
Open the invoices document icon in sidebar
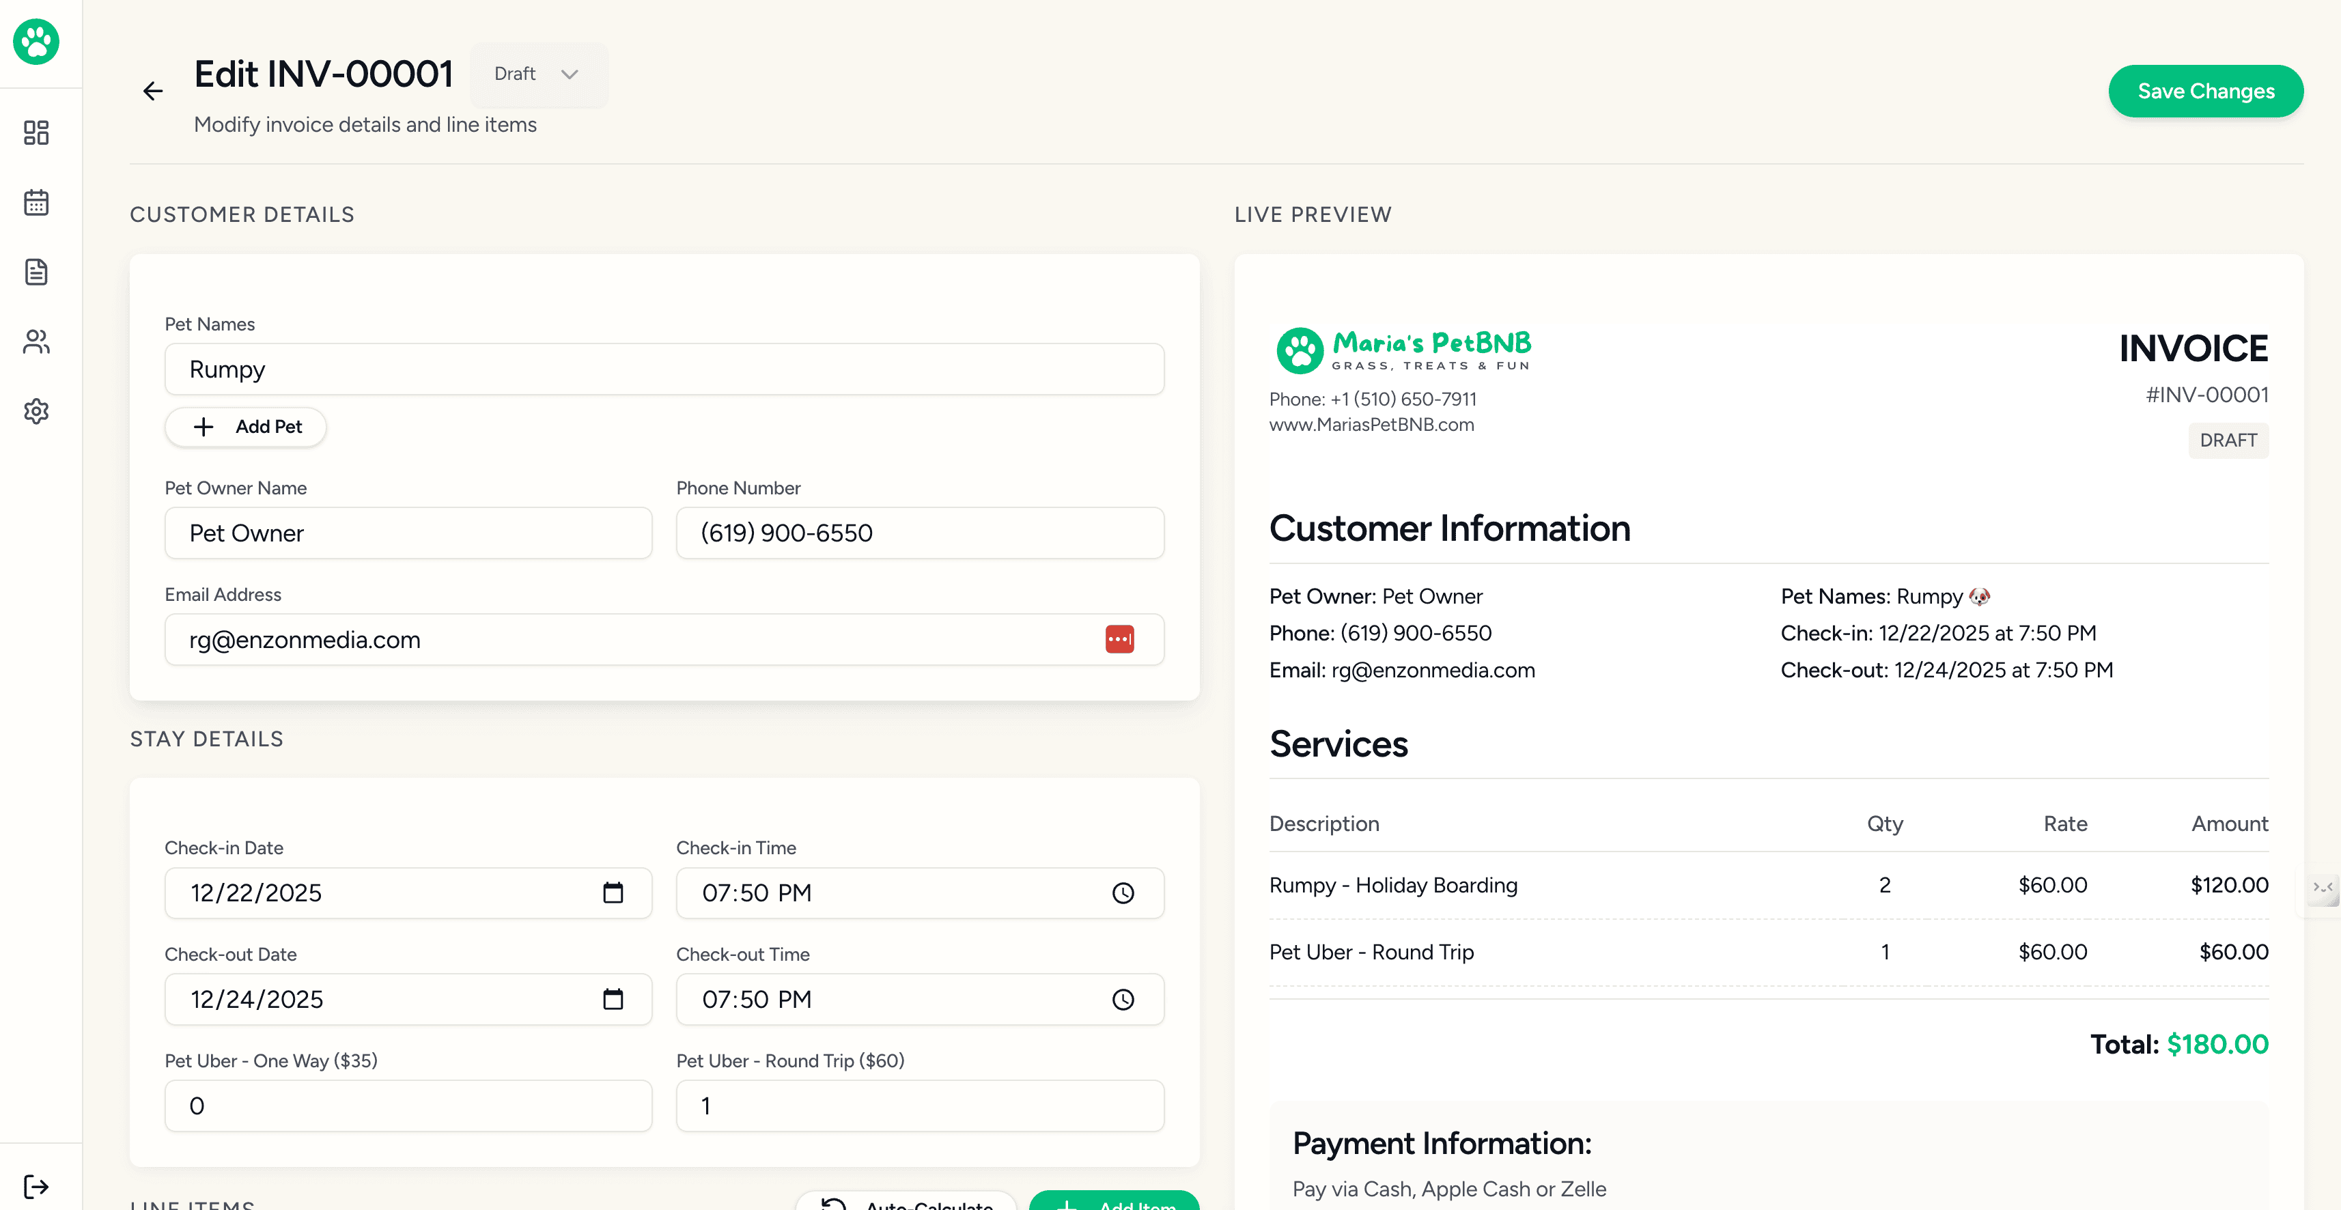pos(36,270)
